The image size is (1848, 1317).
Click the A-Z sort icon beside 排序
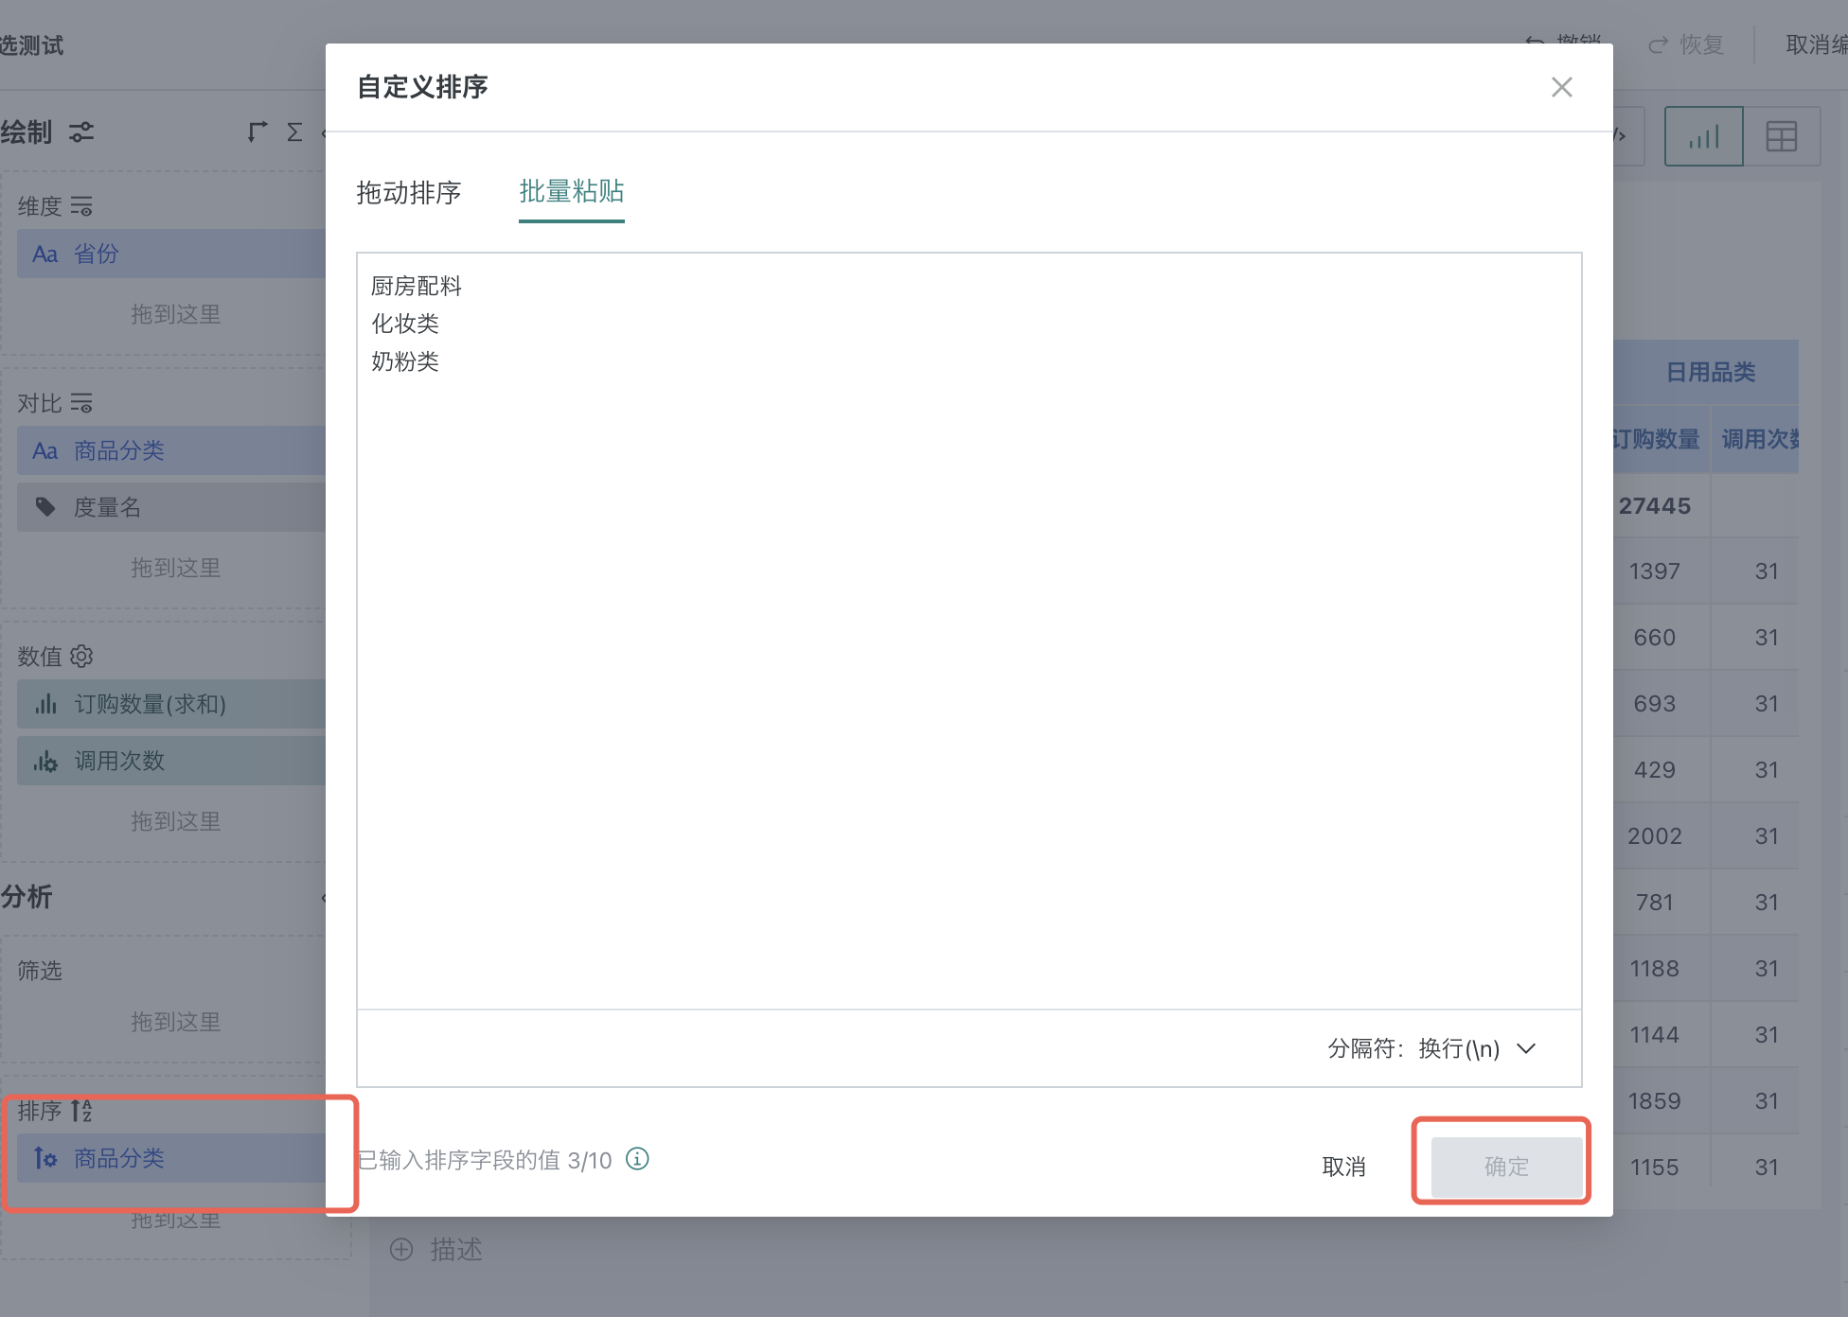(80, 1111)
